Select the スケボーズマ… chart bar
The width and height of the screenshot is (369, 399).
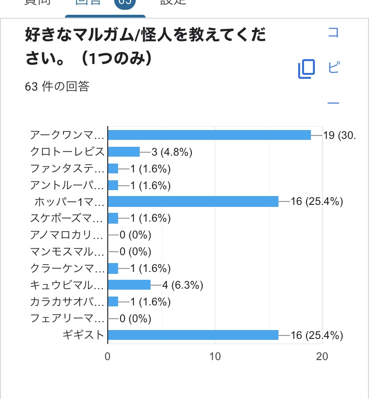(x=113, y=218)
